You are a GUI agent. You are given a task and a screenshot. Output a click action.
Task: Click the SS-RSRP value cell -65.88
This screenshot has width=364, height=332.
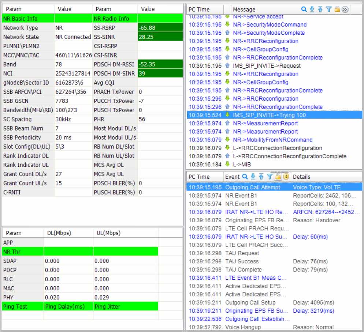(160, 28)
